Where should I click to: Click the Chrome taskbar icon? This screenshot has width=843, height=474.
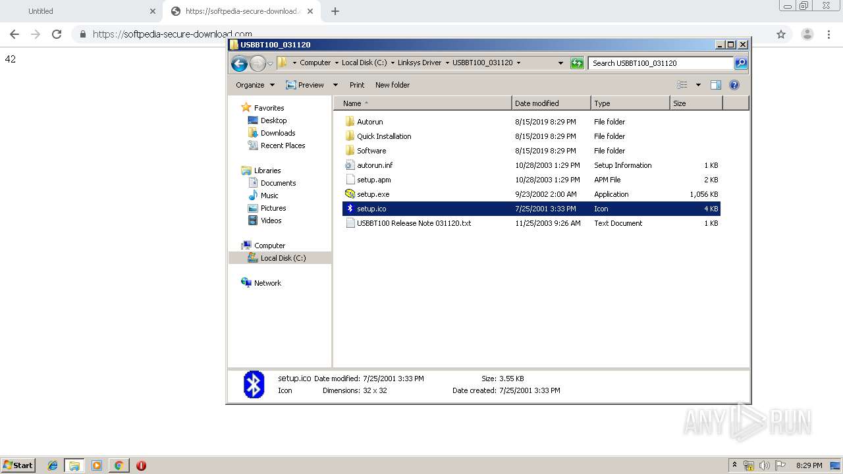pyautogui.click(x=119, y=465)
